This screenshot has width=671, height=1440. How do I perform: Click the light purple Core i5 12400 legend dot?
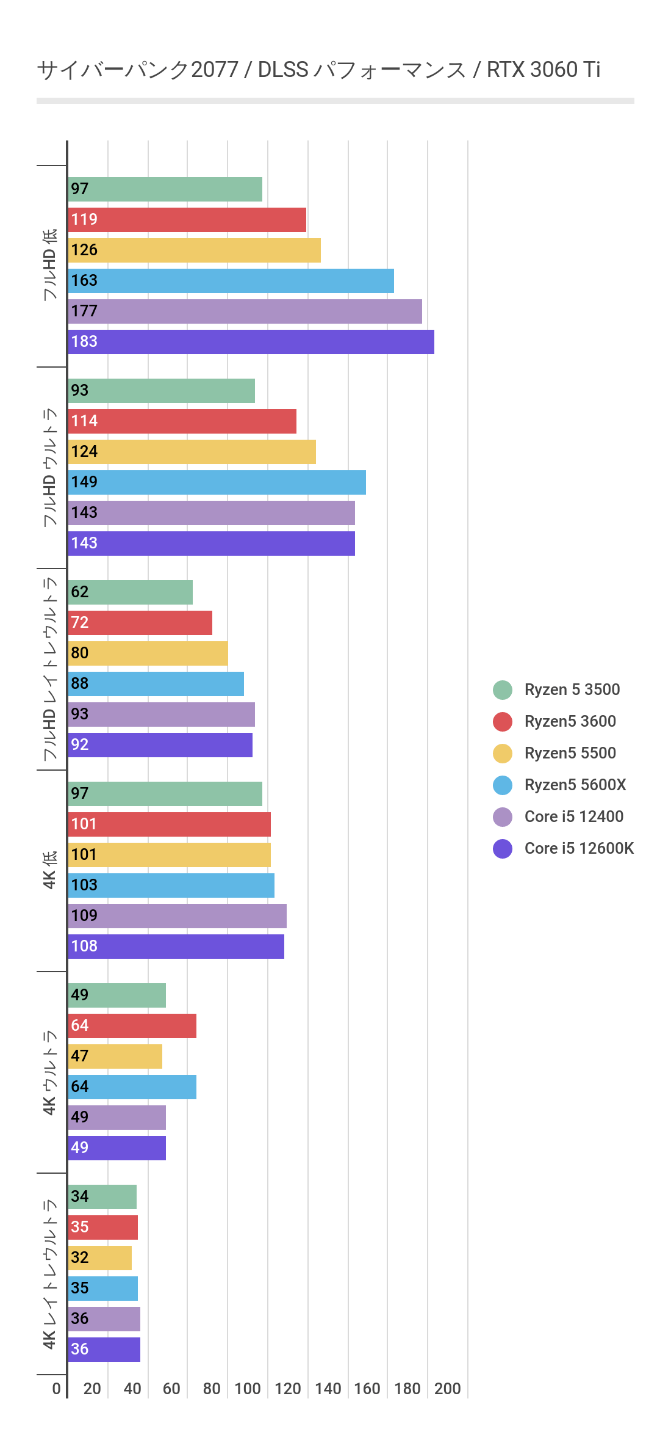click(x=503, y=817)
